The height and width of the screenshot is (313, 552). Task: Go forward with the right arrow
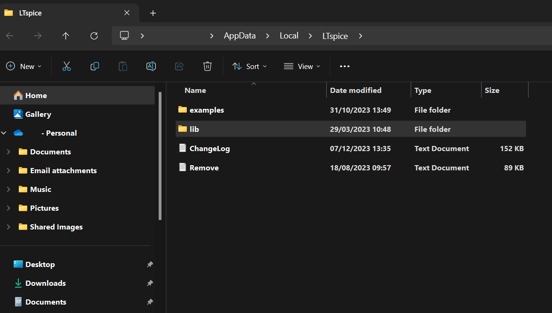(38, 36)
